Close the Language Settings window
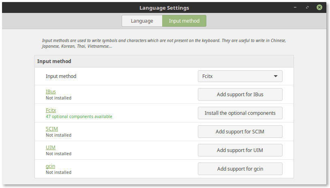Viewport: 330px width, 188px height. (x=320, y=7)
